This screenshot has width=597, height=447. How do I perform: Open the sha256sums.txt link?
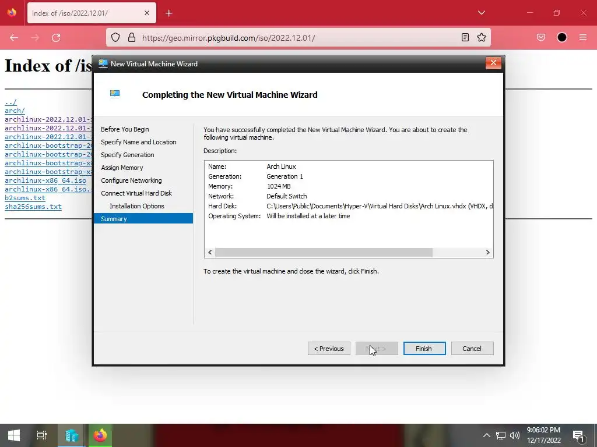(x=33, y=207)
